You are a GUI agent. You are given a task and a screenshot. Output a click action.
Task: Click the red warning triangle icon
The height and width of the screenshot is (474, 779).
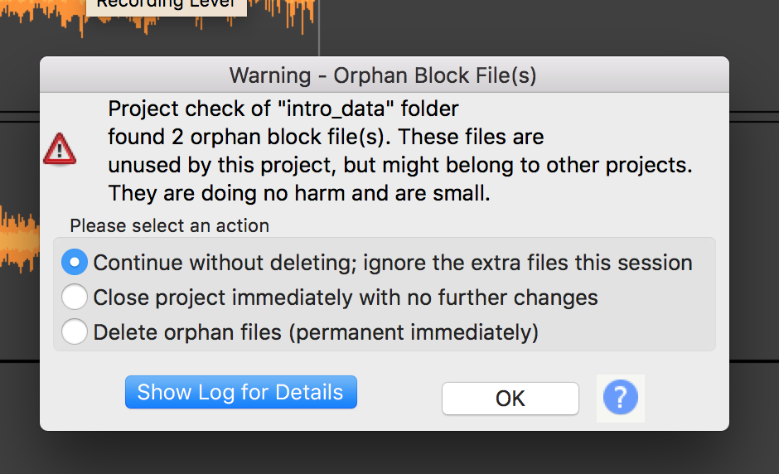tap(60, 149)
